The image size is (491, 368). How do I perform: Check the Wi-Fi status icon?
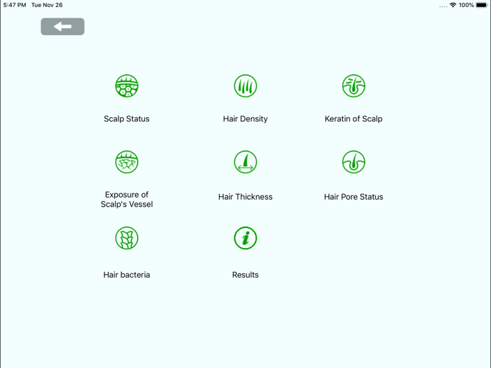[453, 5]
